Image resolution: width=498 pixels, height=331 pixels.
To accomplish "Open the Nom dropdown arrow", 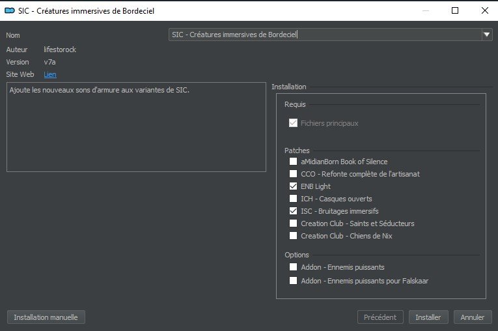I will [487, 35].
